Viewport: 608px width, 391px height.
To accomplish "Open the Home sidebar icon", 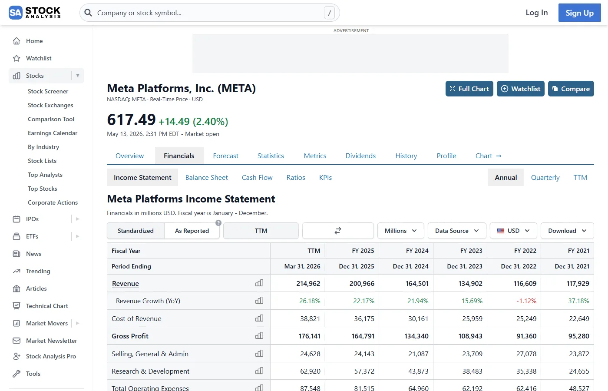I will pyautogui.click(x=17, y=41).
